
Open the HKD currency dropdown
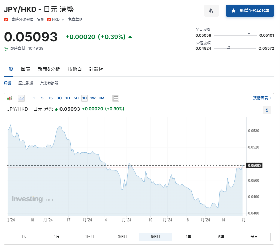click(63, 19)
